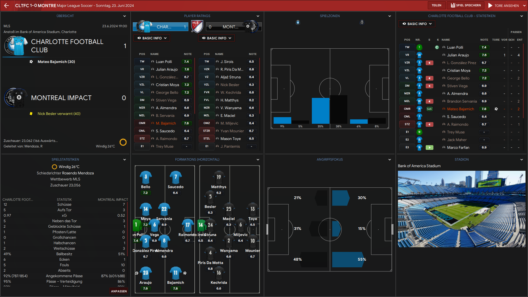528x297 pixels.
Task: Click the green substituted-on arrow for Marco Farfan
Action: click(429, 147)
